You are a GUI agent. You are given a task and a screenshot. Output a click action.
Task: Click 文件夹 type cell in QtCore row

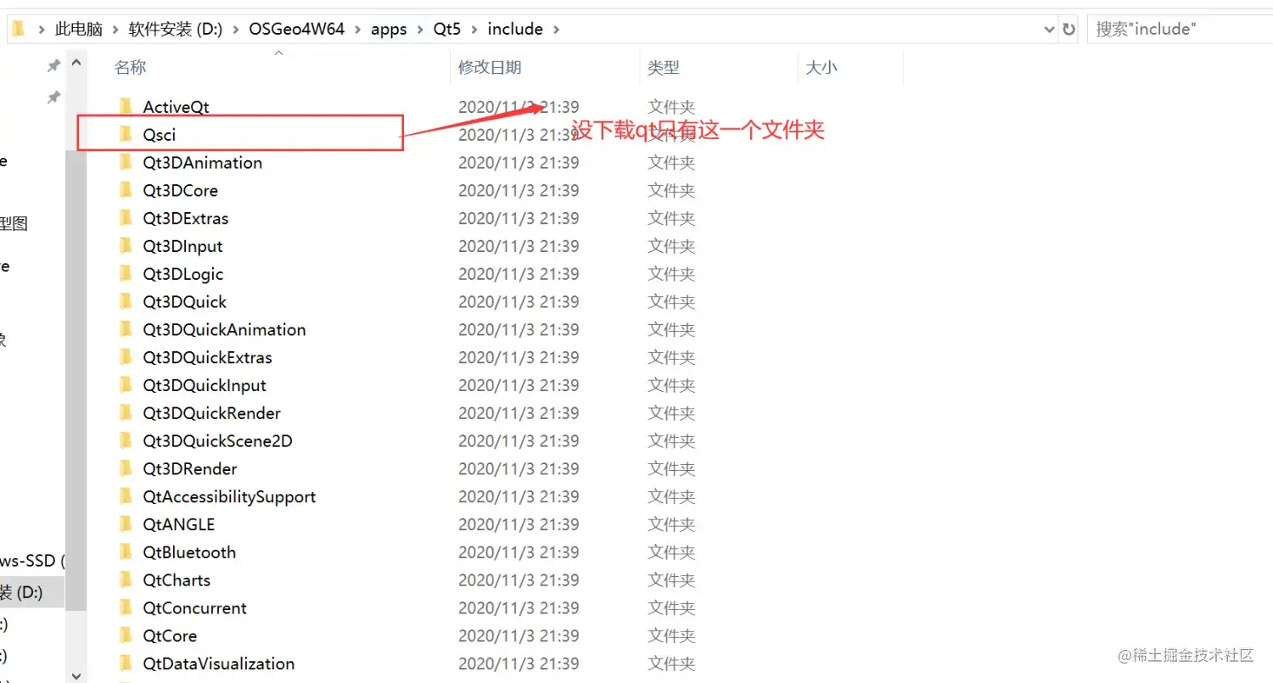671,635
